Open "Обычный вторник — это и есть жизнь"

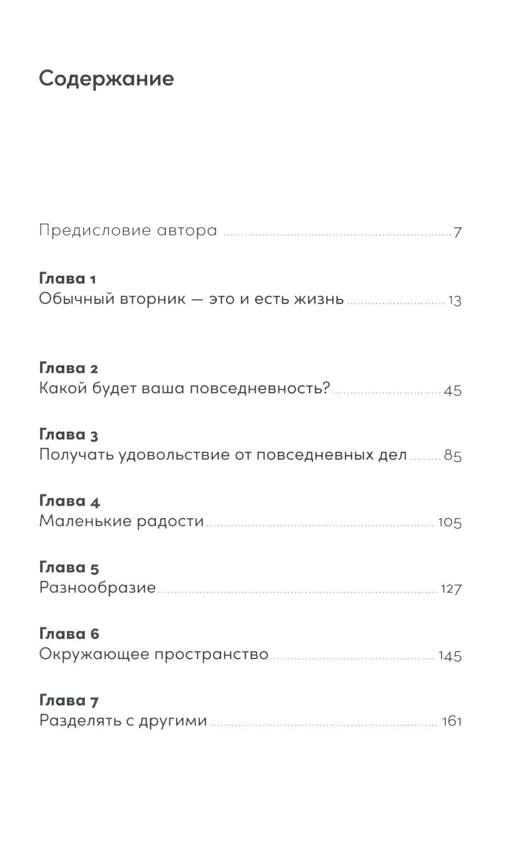point(191,299)
